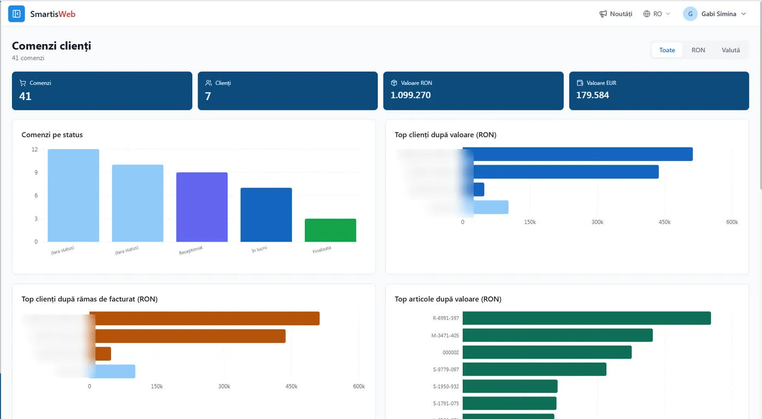
Task: Click the Finalizata axis label
Action: [322, 250]
